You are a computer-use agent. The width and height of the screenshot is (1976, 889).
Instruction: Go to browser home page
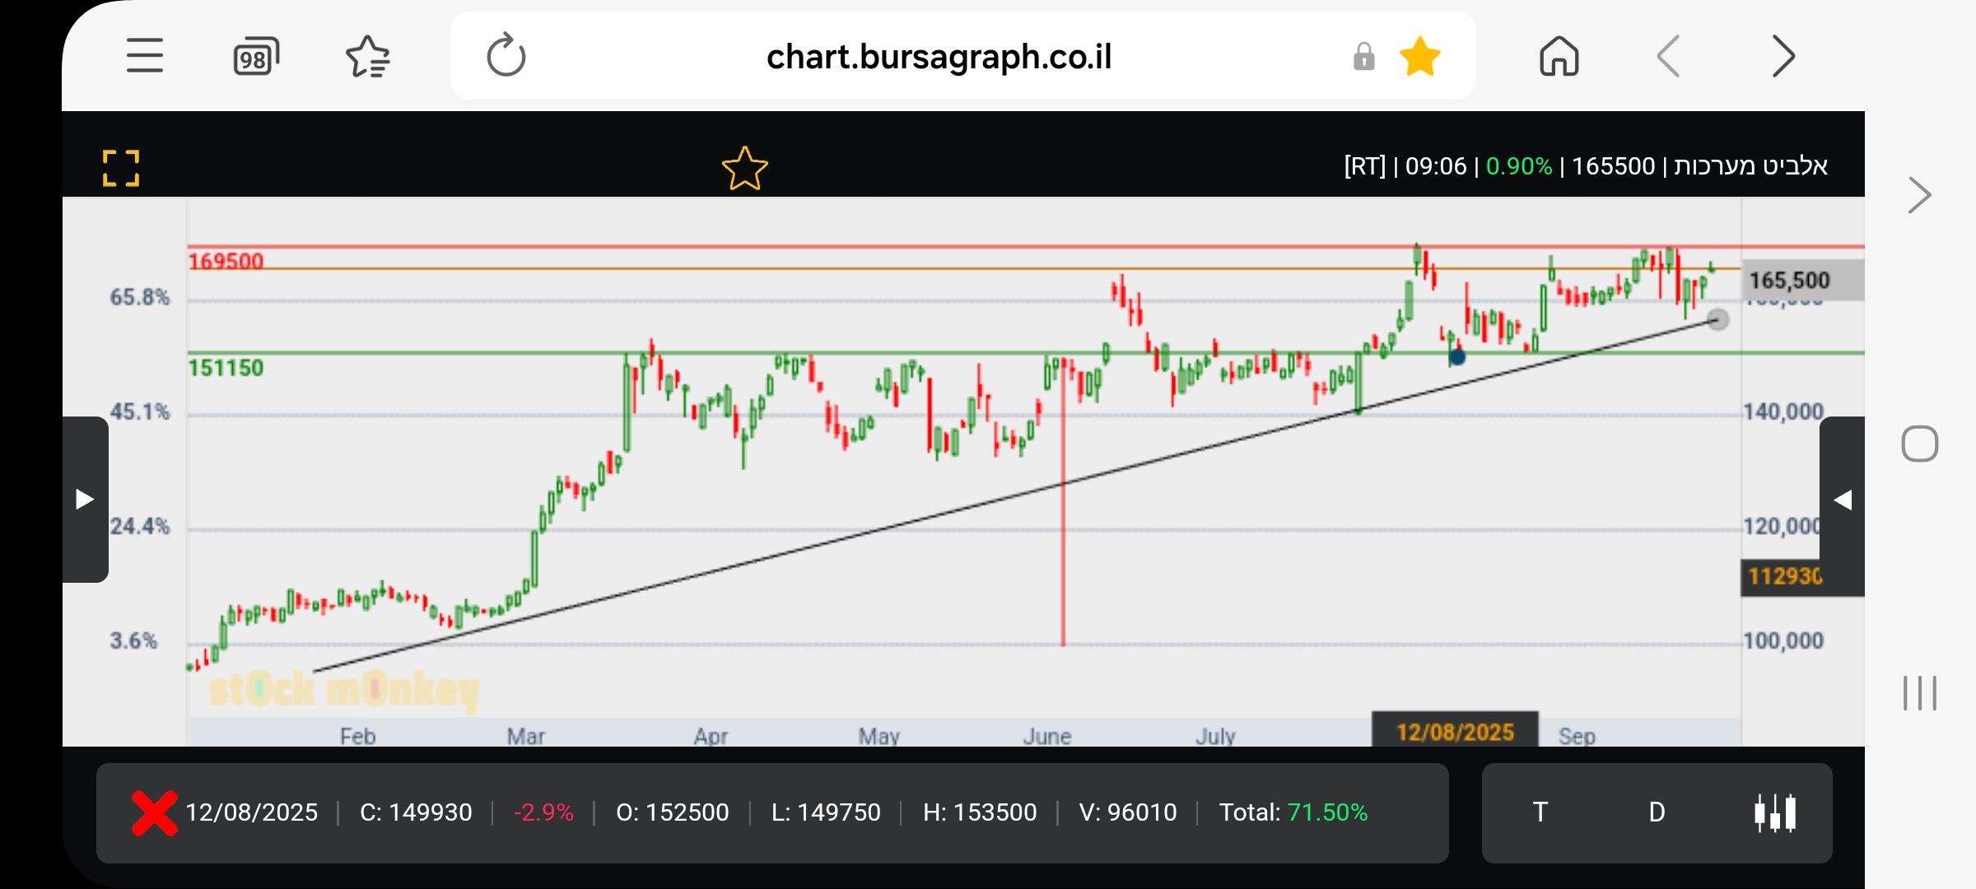click(x=1559, y=57)
